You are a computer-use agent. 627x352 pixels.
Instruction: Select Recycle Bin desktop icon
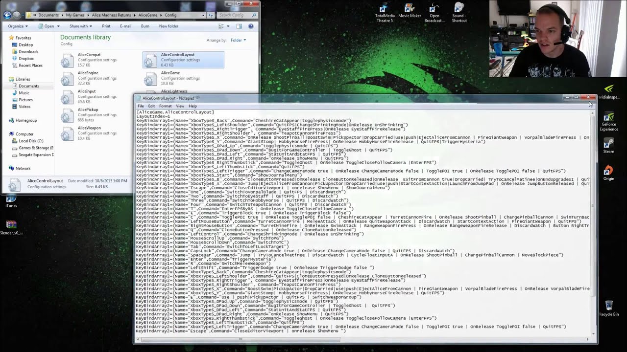click(x=609, y=308)
